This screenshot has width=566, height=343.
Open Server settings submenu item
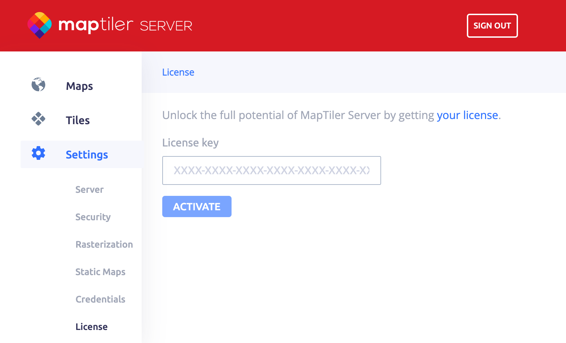point(89,190)
